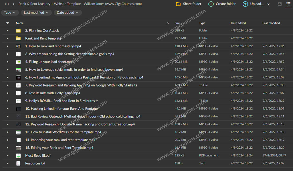Screen dimensions: 293x171
Task: Sort by the Last modified column header
Action: pyautogui.click(x=271, y=23)
